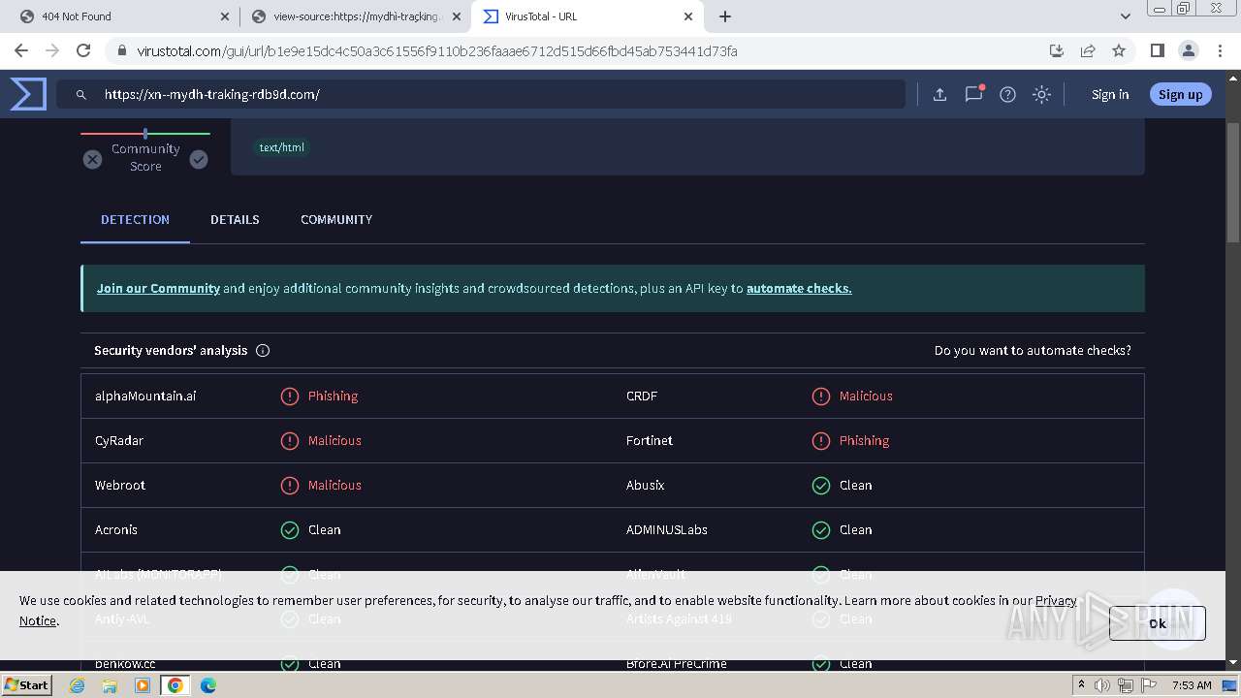Open the Windows Start button
This screenshot has height=698, width=1241.
(x=26, y=684)
